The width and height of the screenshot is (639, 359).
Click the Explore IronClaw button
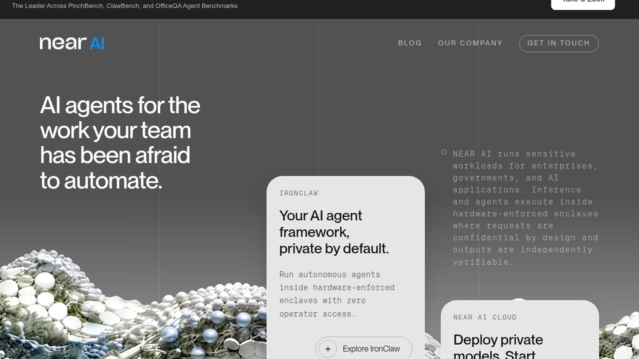click(364, 348)
